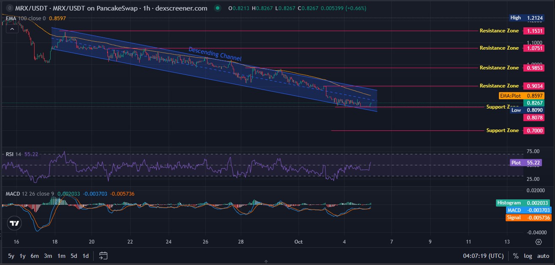The width and height of the screenshot is (555, 265).
Task: Click the Signal -0.005736 axis label
Action: 528,217
